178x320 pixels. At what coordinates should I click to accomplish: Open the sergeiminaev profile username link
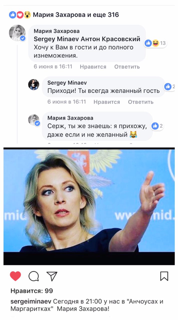coord(31,301)
